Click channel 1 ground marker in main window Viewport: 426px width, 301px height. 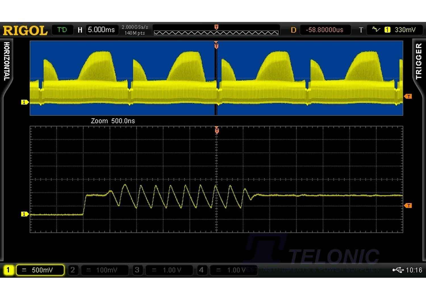click(25, 102)
